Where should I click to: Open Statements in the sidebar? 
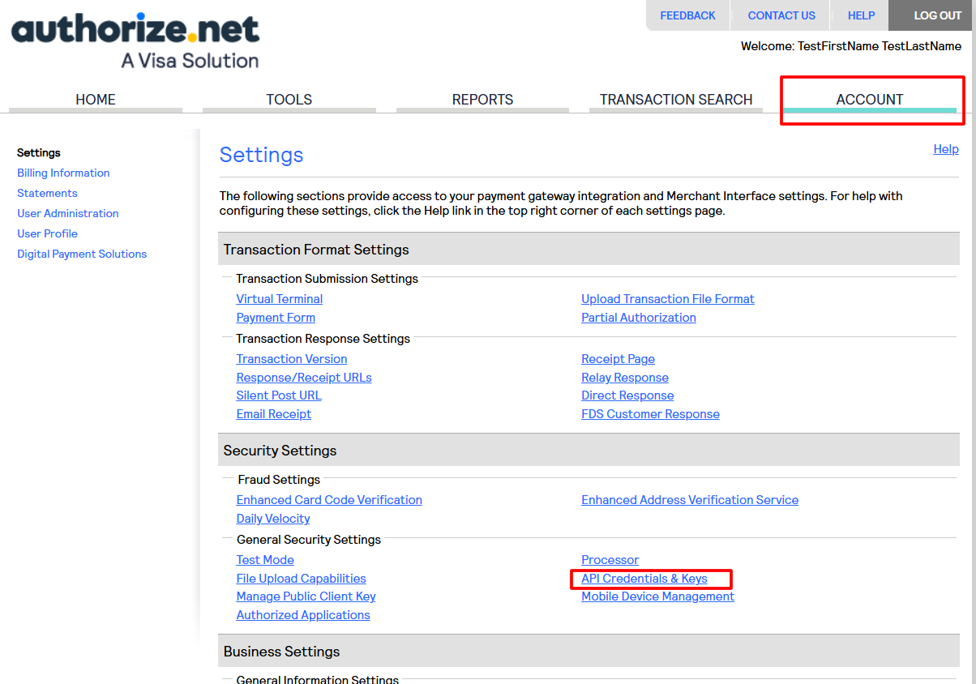click(47, 193)
